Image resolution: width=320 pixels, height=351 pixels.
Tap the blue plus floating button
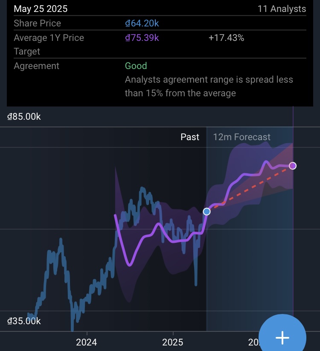click(x=282, y=337)
